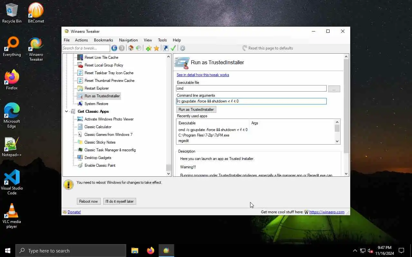412x257 pixels.
Task: Click the Executable file input field
Action: click(251, 88)
